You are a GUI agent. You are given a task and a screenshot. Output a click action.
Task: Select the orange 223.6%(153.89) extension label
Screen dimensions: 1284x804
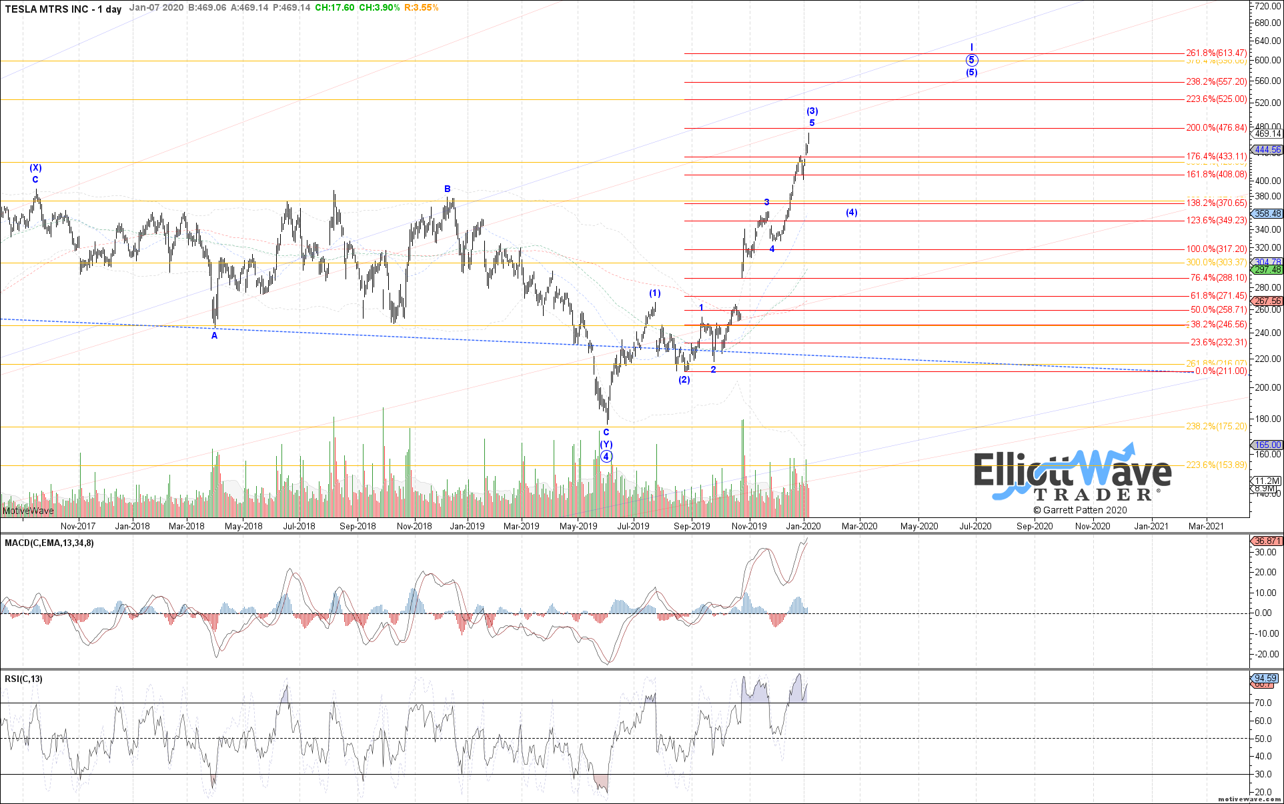tap(1216, 465)
